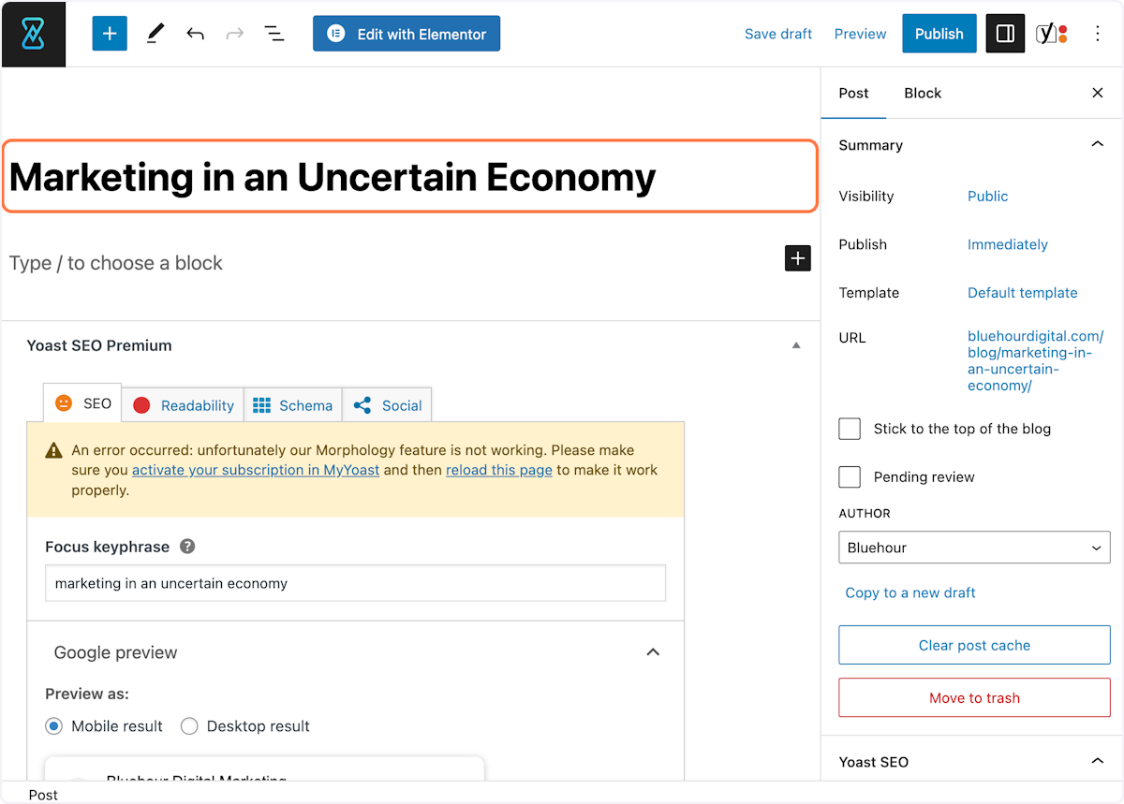Click the Focus keyphrase help icon

pos(187,547)
